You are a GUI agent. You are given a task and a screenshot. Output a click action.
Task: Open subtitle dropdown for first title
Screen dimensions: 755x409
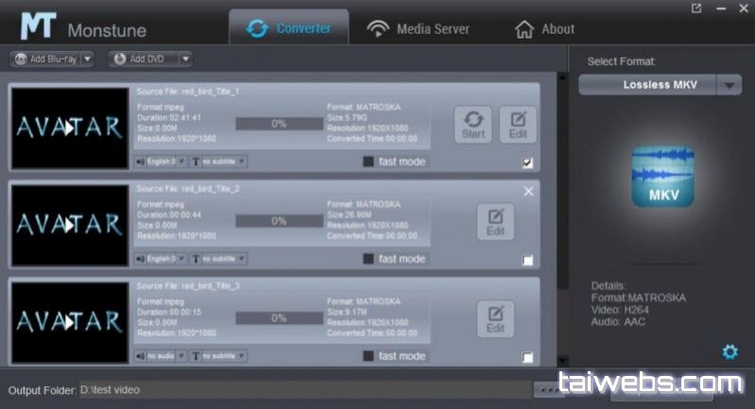tap(218, 162)
